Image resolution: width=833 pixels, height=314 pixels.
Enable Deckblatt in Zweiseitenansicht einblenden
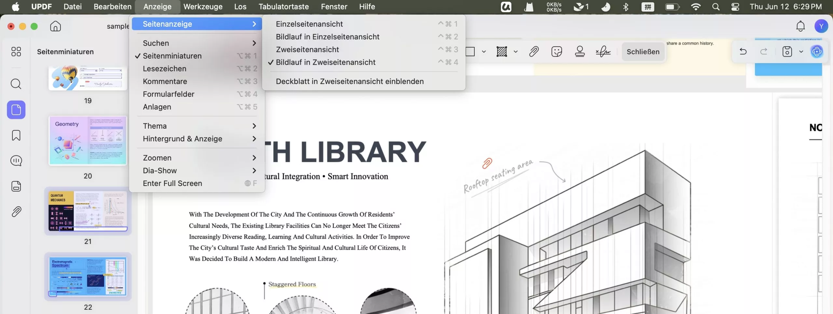click(363, 81)
